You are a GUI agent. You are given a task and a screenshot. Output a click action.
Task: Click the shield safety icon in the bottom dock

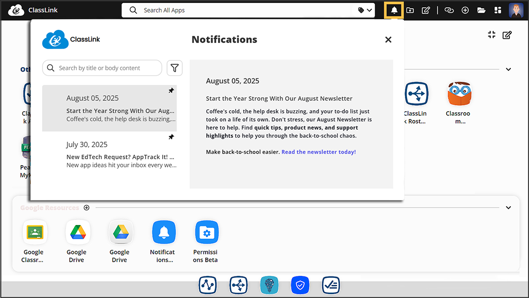[300, 285]
